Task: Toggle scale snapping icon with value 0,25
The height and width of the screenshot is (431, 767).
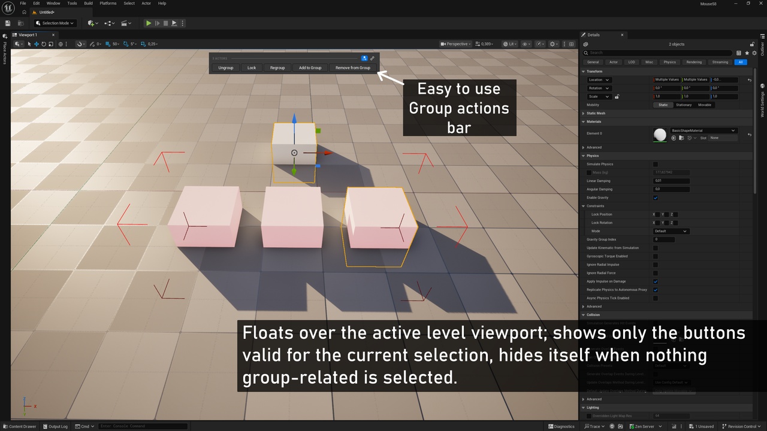Action: (143, 44)
